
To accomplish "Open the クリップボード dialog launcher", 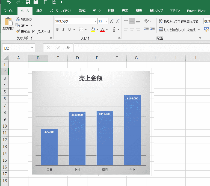I will [x=51, y=39].
